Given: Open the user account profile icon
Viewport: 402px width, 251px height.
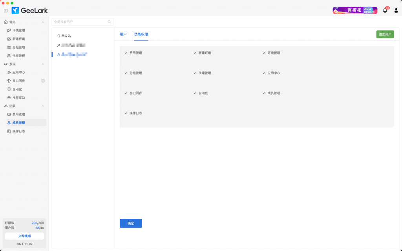Looking at the screenshot, I should click(x=396, y=11).
